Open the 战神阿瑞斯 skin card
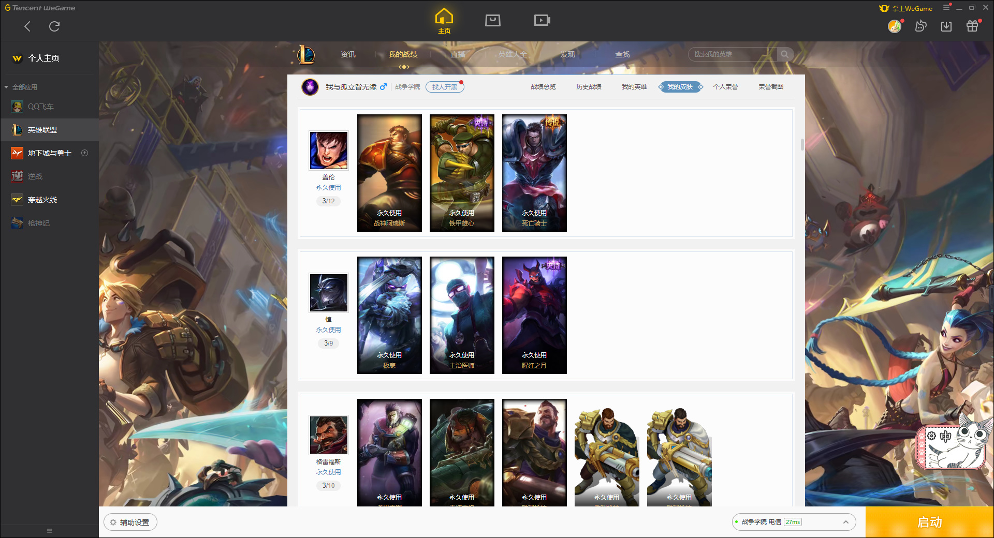 click(389, 173)
